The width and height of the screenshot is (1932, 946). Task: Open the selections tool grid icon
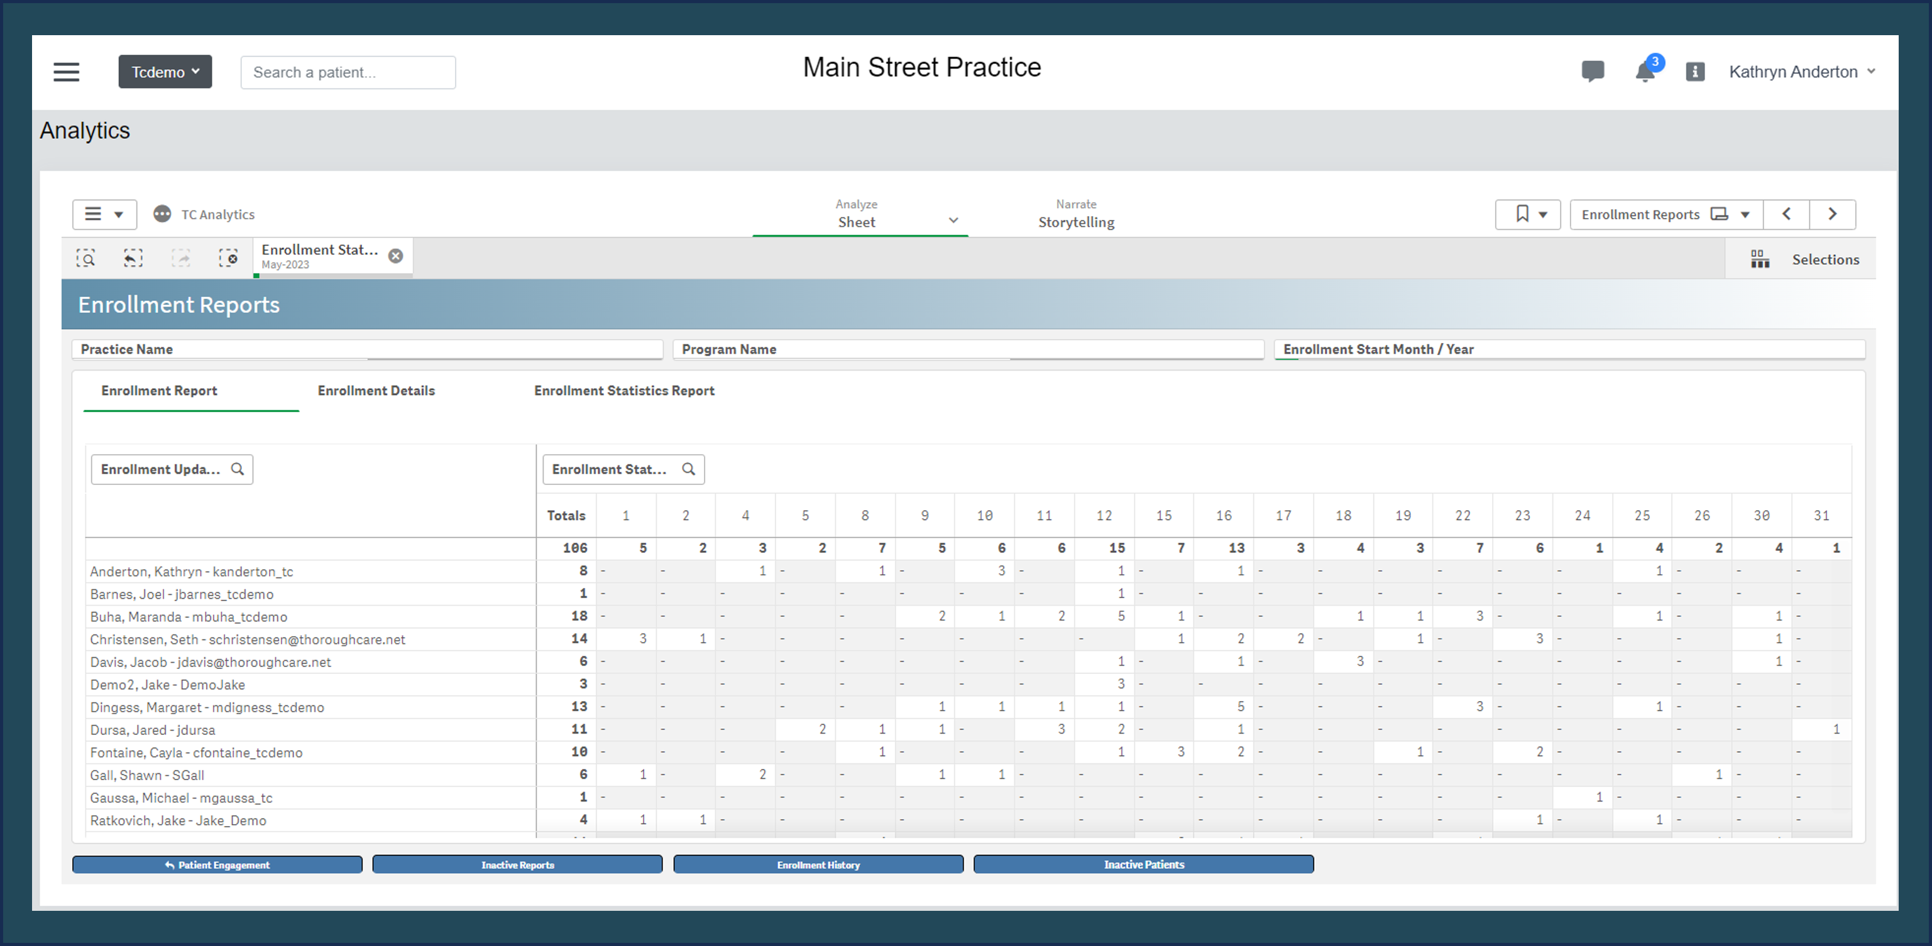[x=1760, y=259]
